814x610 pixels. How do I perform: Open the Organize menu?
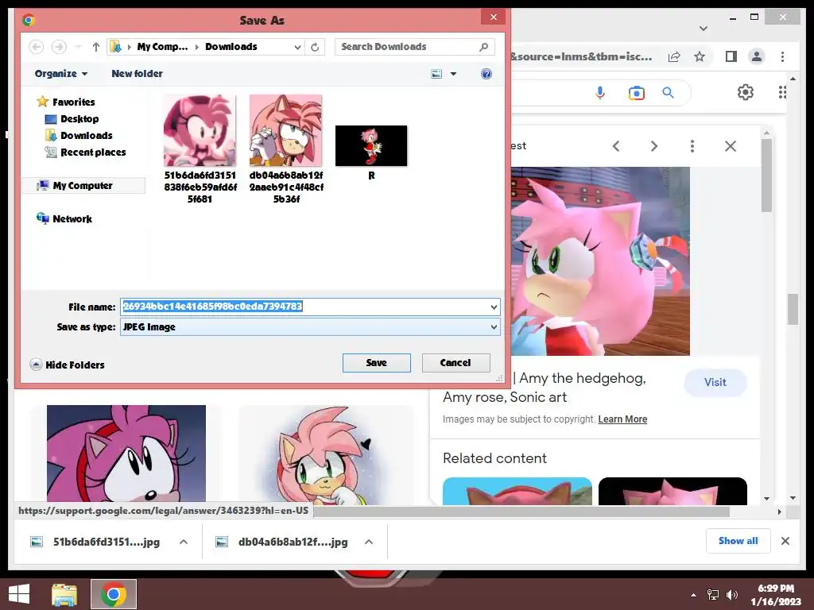pyautogui.click(x=60, y=74)
